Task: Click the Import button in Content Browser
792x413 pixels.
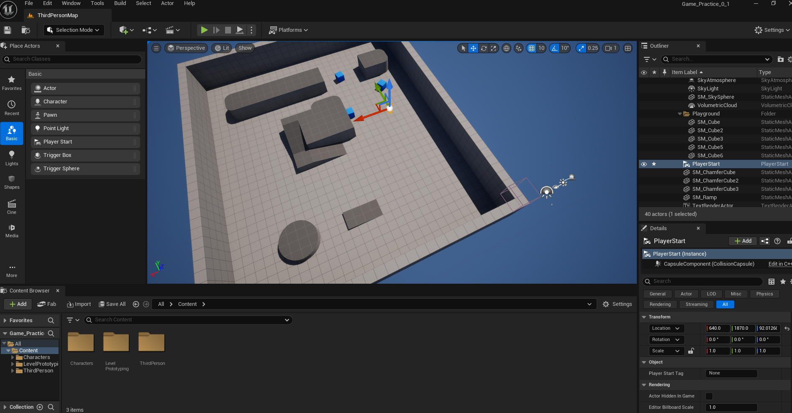Action: (79, 304)
